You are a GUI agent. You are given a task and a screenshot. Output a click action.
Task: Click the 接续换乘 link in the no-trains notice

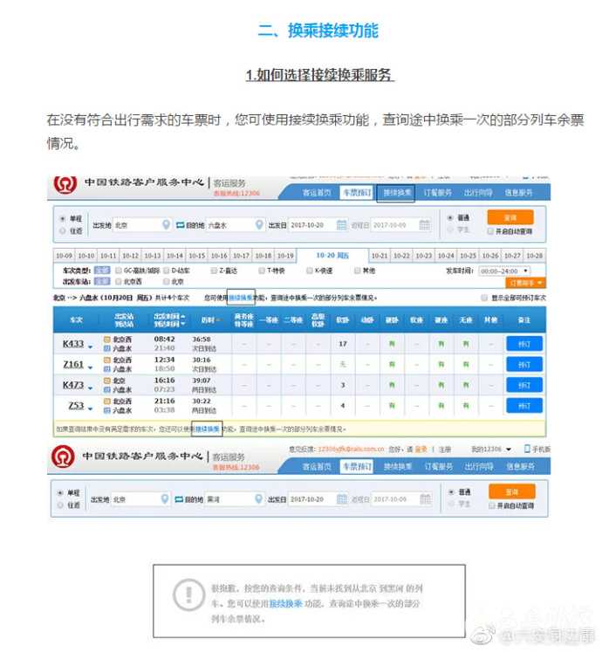285,603
